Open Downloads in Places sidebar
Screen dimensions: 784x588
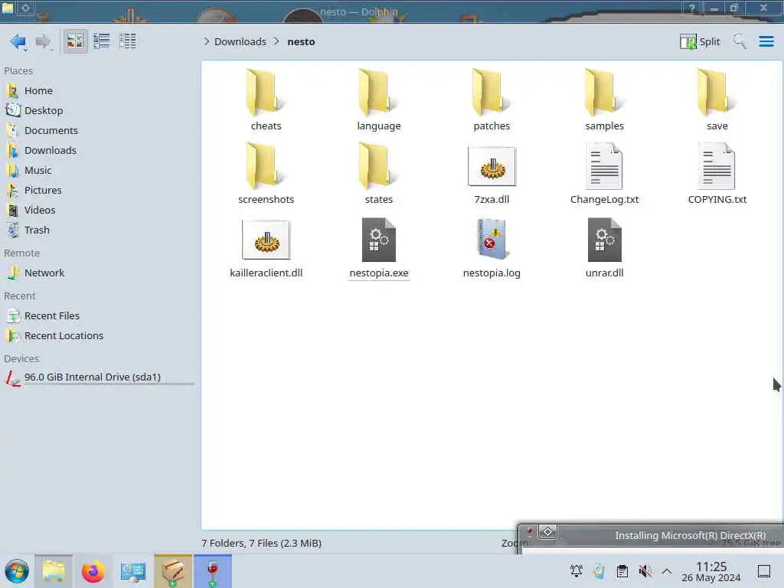point(98,151)
